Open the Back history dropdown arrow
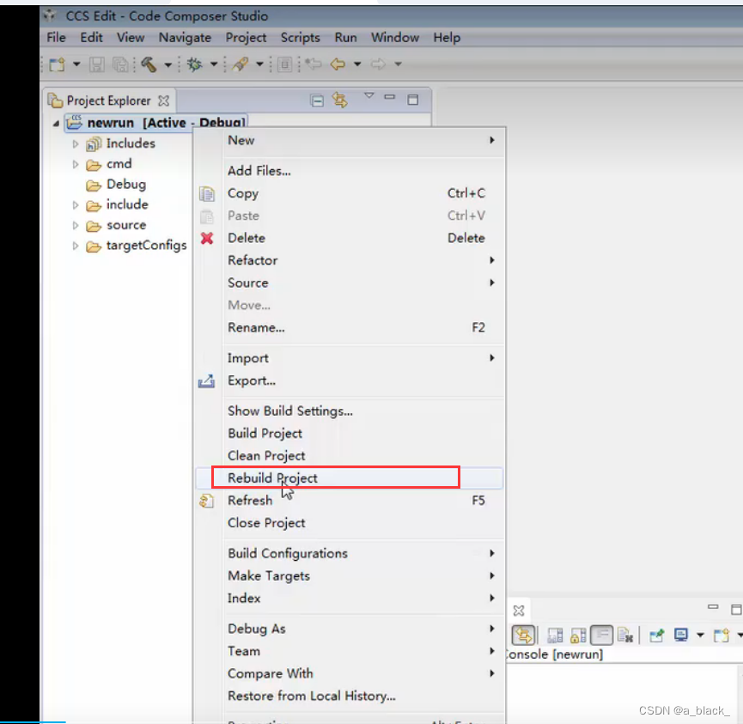Image resolution: width=743 pixels, height=724 pixels. point(357,64)
